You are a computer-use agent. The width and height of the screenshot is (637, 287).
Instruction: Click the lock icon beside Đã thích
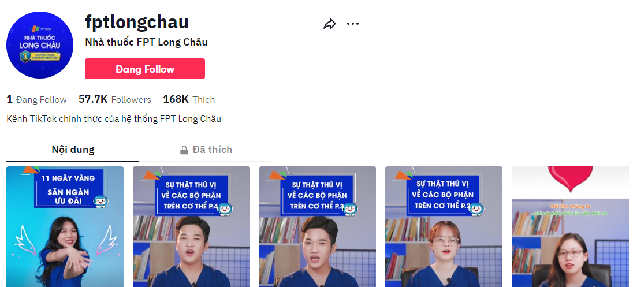pos(184,150)
